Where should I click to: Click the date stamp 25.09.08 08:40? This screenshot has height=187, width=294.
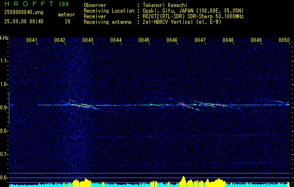point(24,22)
